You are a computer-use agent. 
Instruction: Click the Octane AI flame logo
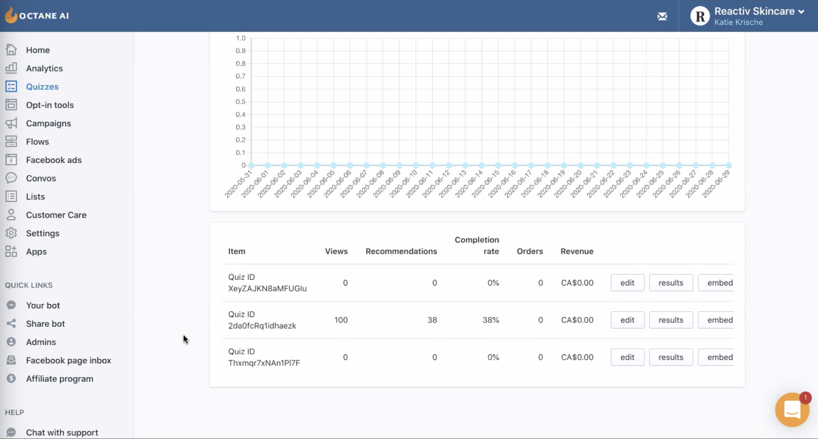[x=11, y=15]
